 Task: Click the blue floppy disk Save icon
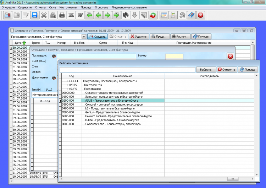pyautogui.click(x=34, y=15)
